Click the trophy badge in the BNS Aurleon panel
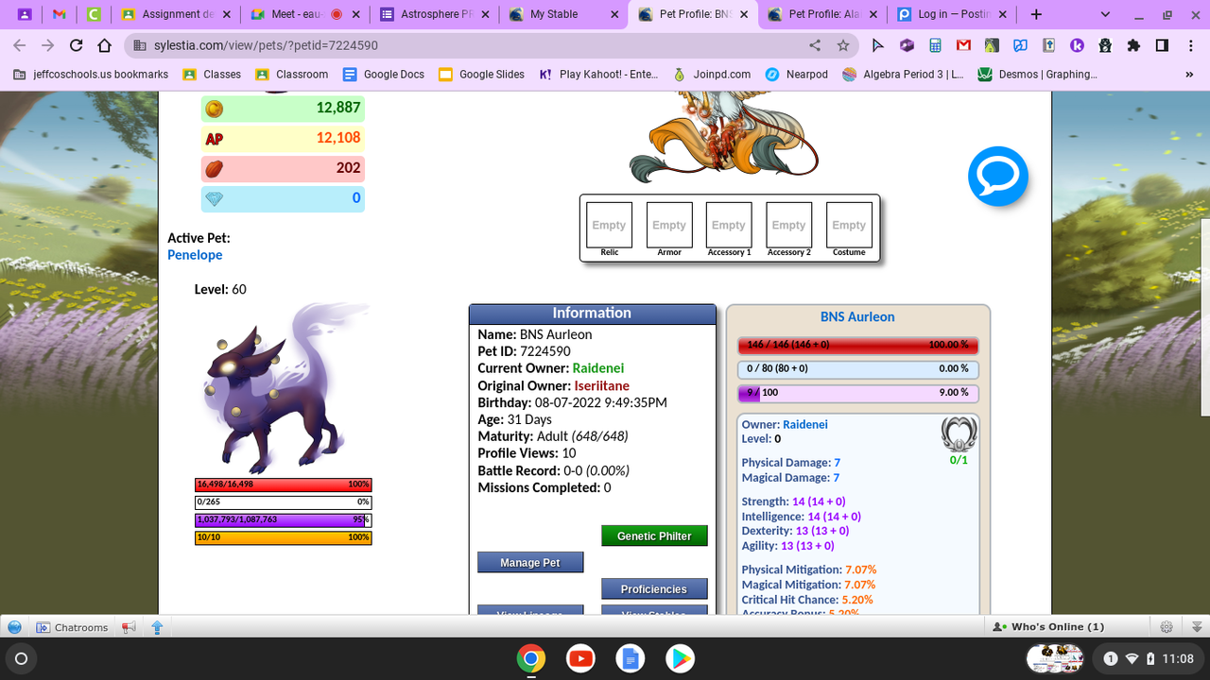 (959, 433)
